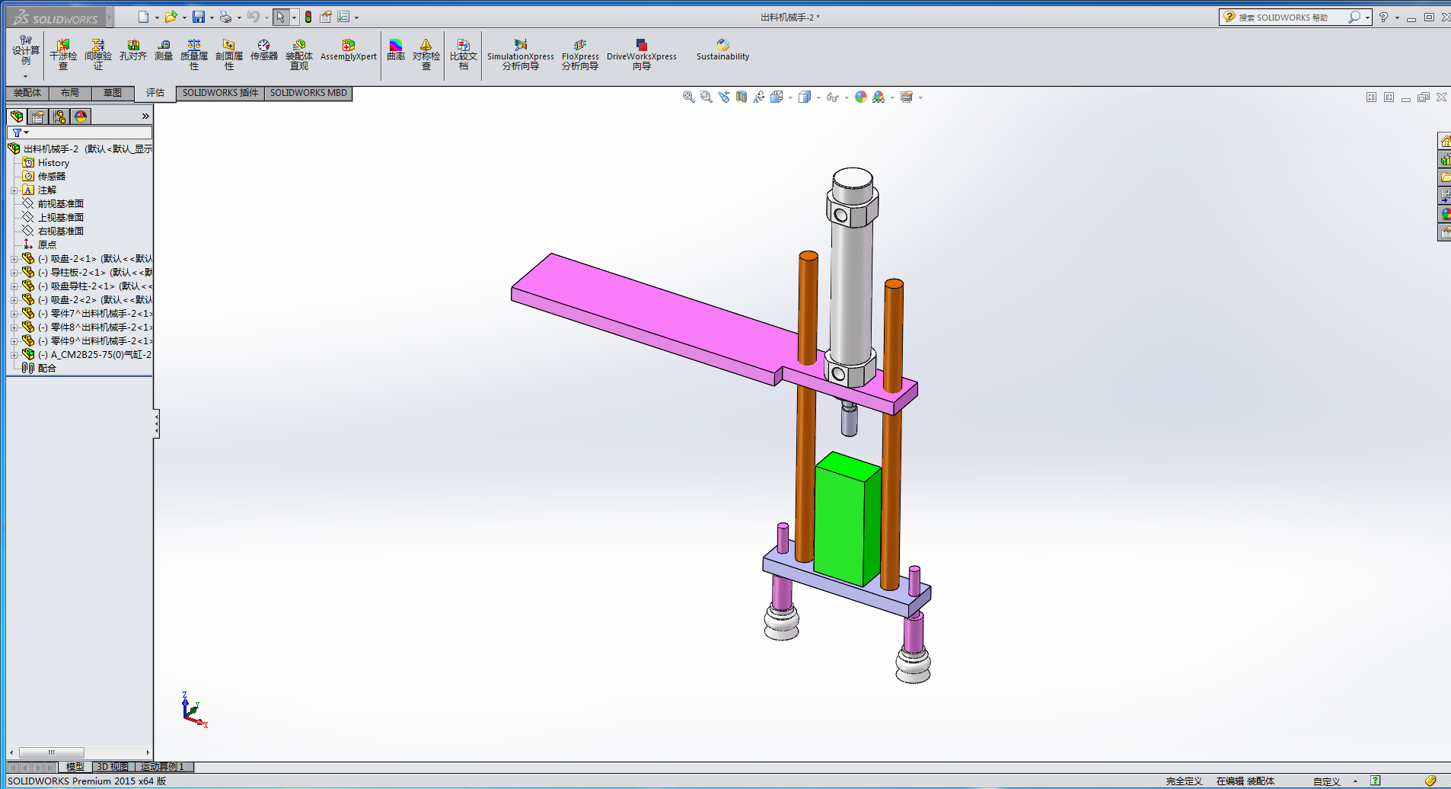The image size is (1451, 789).
Task: Open 质量属性 mass properties
Action: pyautogui.click(x=194, y=54)
